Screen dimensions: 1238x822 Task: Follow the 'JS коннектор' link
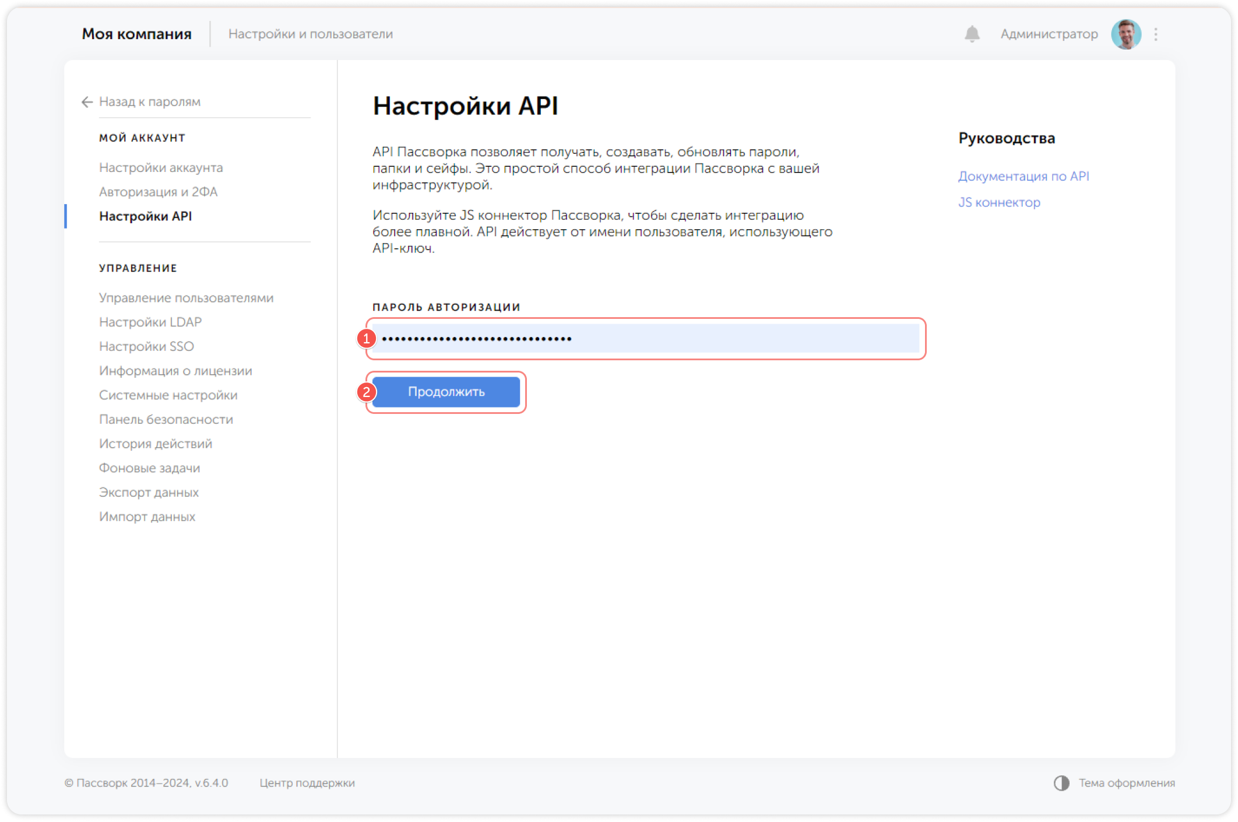[999, 202]
